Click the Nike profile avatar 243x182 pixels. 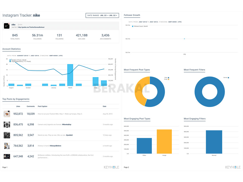tap(7, 26)
